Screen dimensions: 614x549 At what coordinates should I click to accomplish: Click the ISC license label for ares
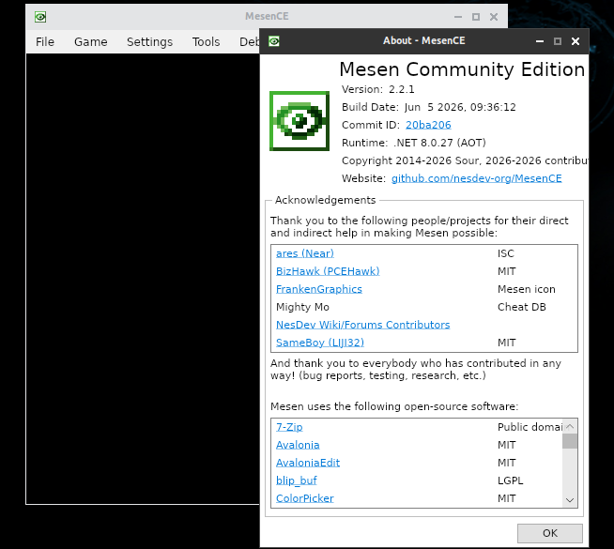(505, 253)
